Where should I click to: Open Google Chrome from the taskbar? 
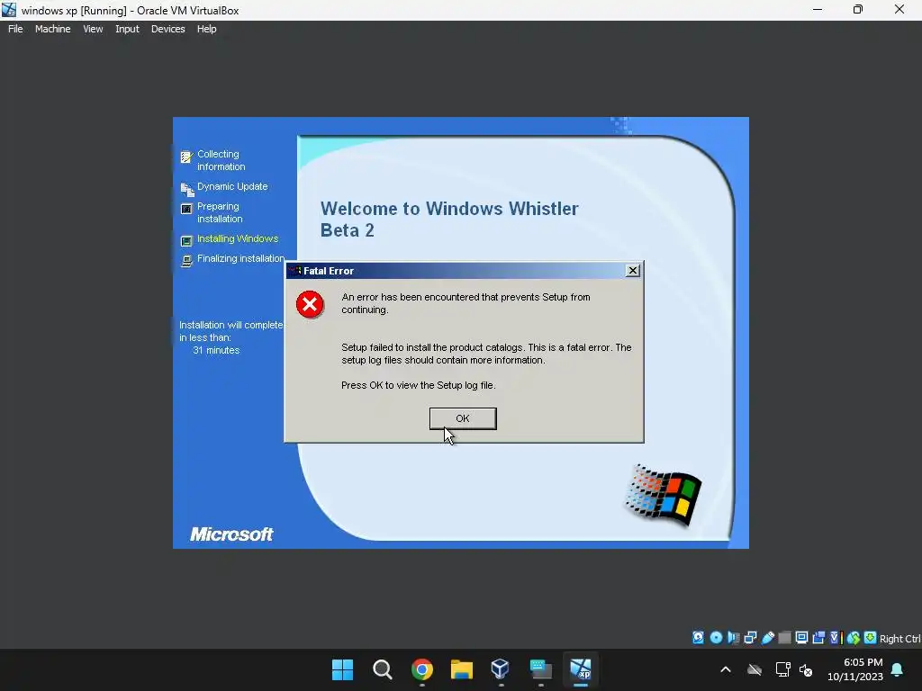click(422, 669)
